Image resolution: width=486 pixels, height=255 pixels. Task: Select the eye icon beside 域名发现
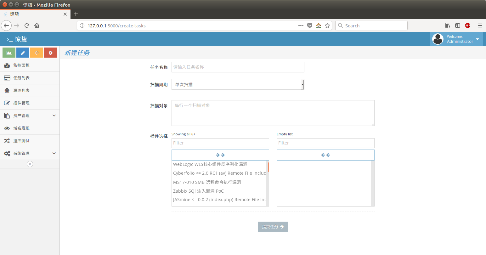(7, 128)
